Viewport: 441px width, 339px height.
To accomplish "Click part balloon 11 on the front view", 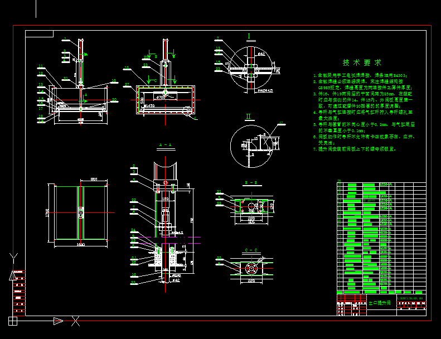I will pyautogui.click(x=41, y=66).
